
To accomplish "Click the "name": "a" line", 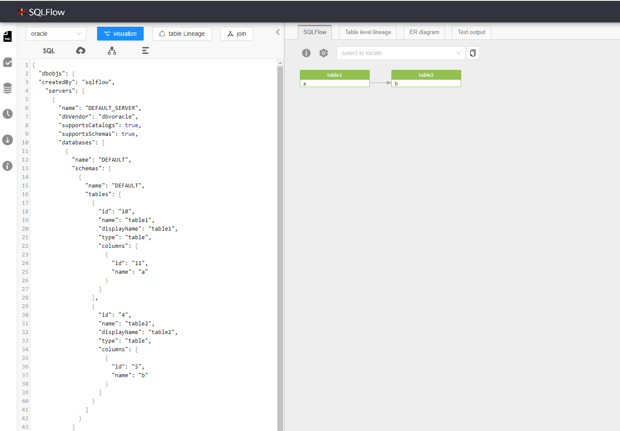I will tap(130, 272).
